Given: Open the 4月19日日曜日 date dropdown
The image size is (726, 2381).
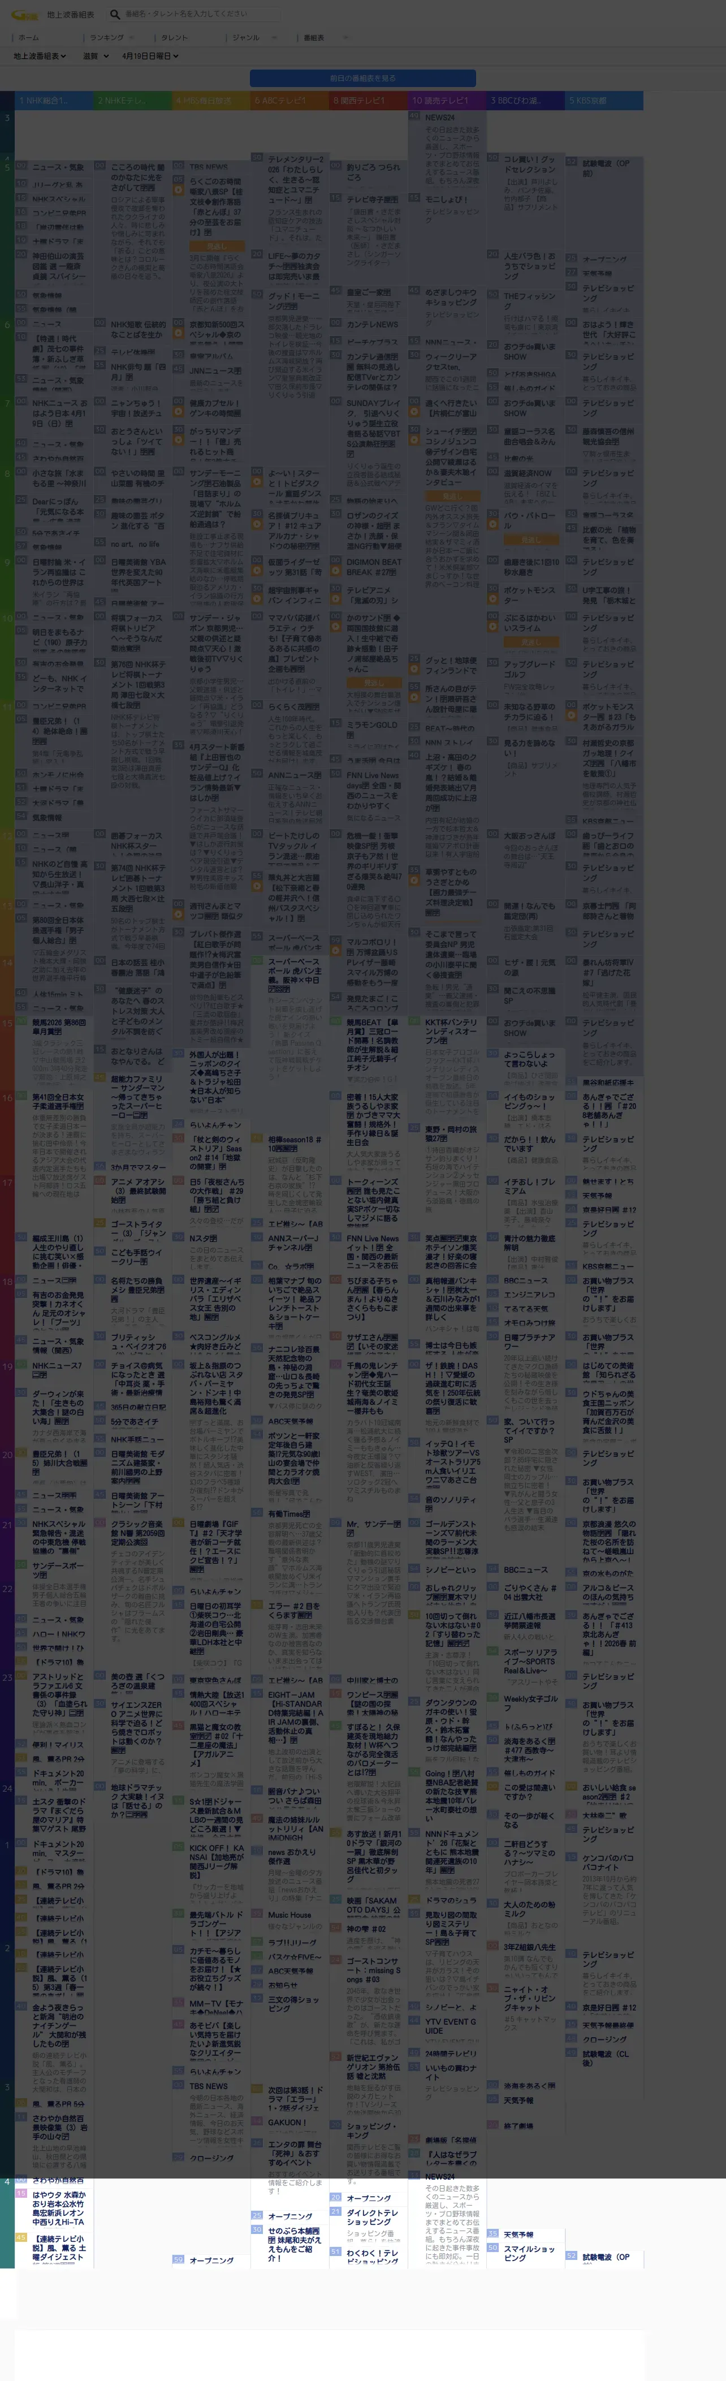Looking at the screenshot, I should click(x=150, y=57).
